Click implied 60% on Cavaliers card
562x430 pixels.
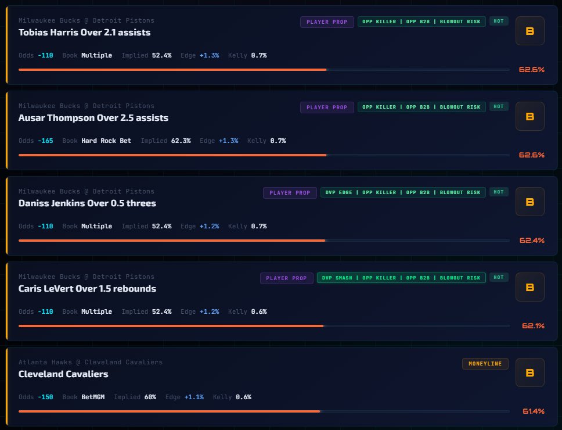click(x=150, y=397)
